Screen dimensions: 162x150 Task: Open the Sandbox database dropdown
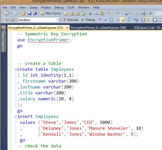click(58, 20)
